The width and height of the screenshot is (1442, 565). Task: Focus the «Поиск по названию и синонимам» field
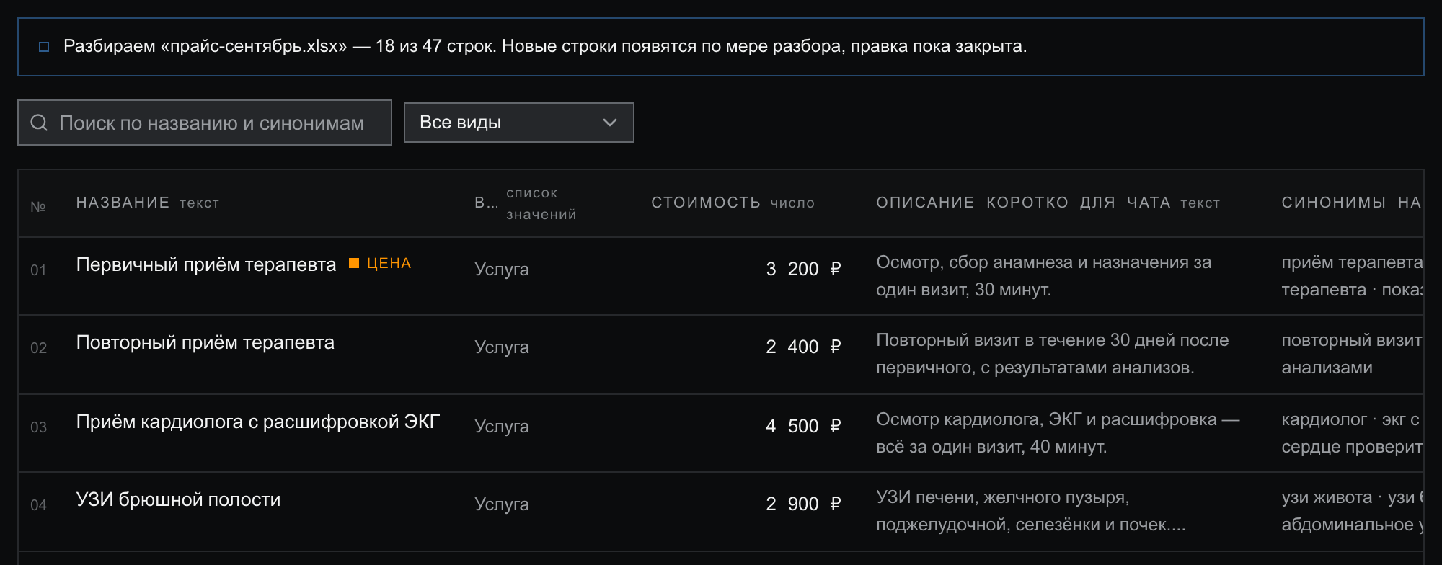[205, 123]
